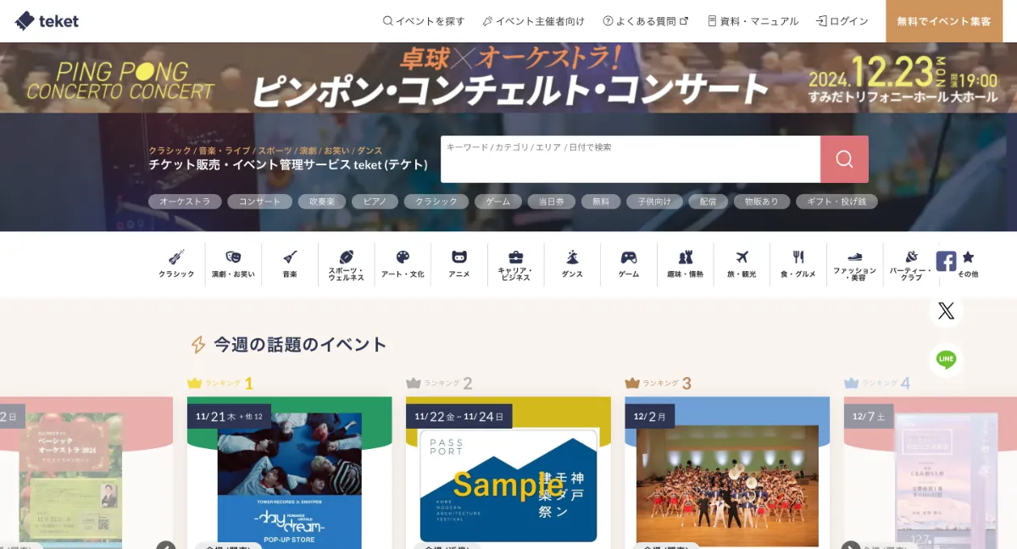The image size is (1017, 549).
Task: Select the クラシック tag pill
Action: click(436, 202)
